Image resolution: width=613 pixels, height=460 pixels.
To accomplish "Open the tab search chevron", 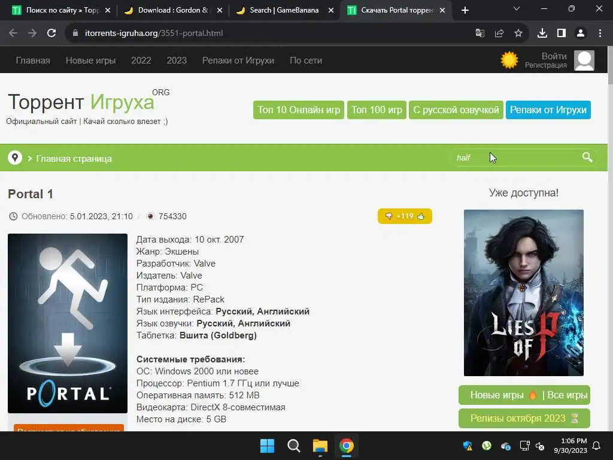I will click(x=517, y=8).
